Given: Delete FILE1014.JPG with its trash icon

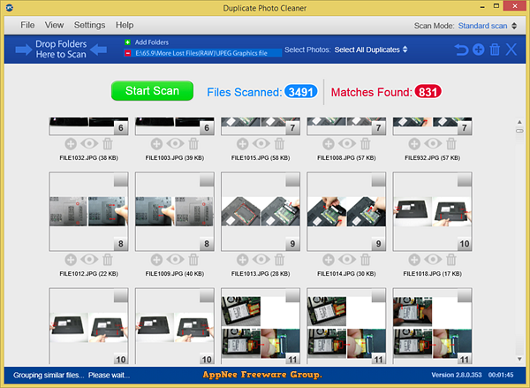Looking at the screenshot, I should [365, 260].
